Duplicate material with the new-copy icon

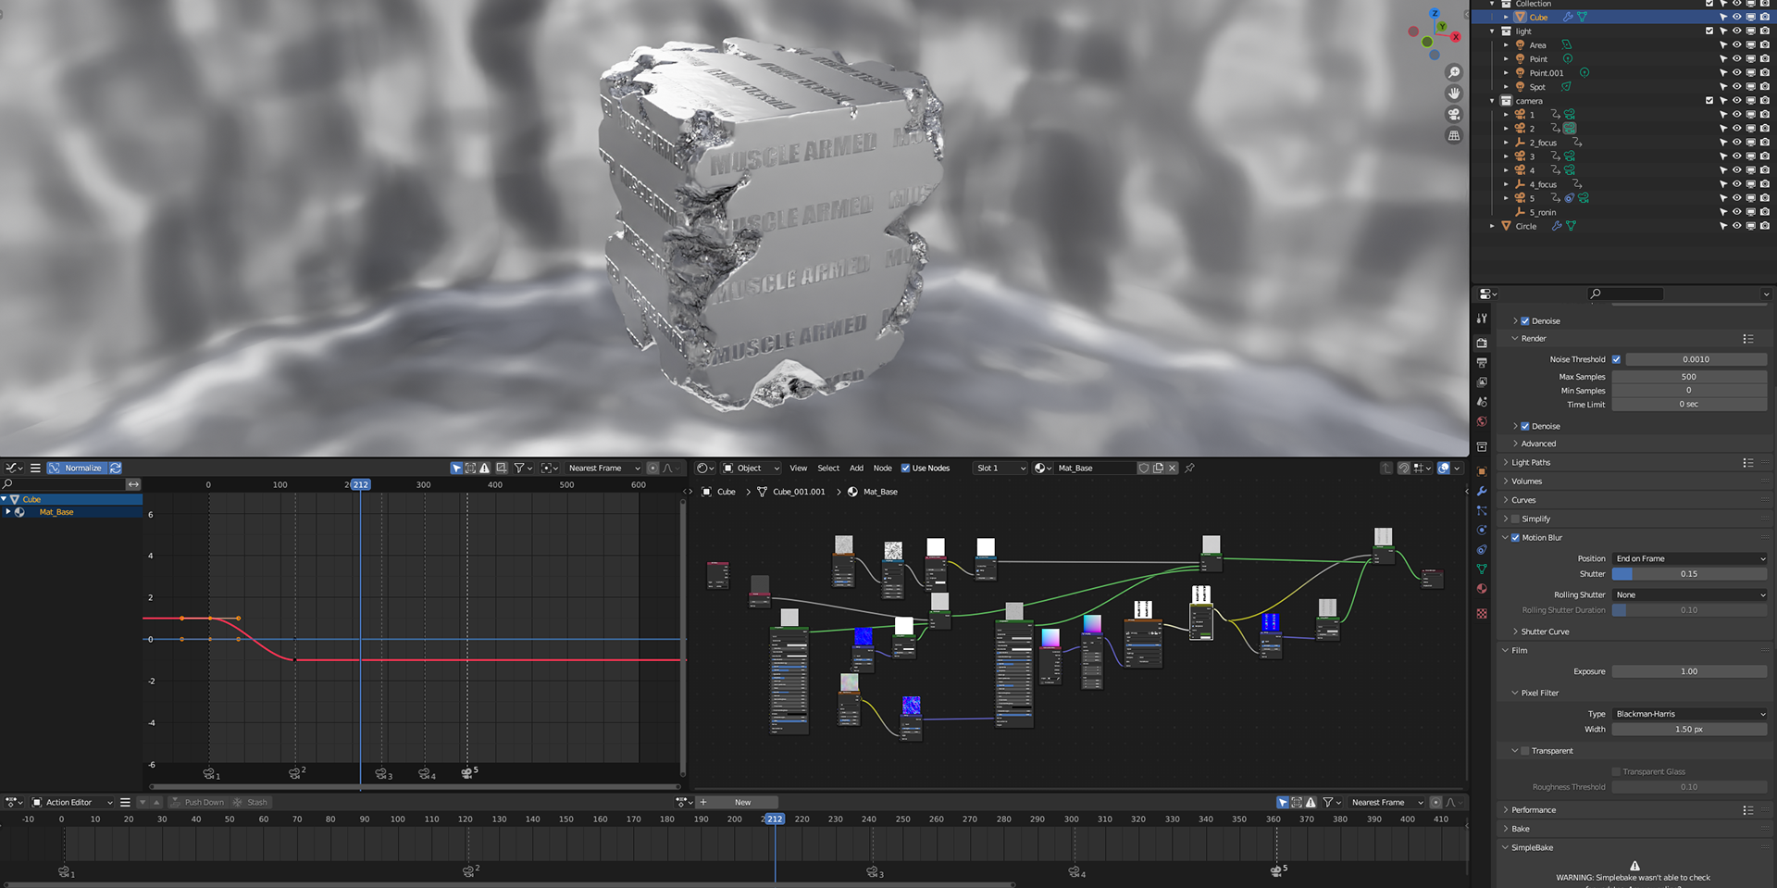pyautogui.click(x=1158, y=468)
